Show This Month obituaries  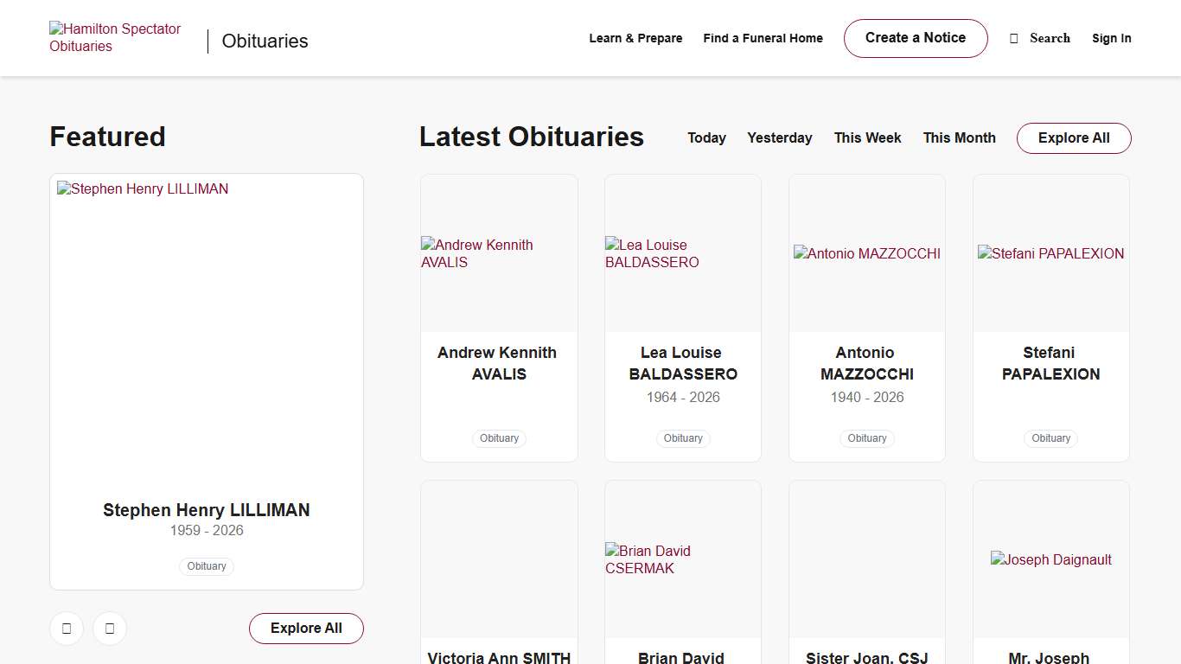[959, 138]
